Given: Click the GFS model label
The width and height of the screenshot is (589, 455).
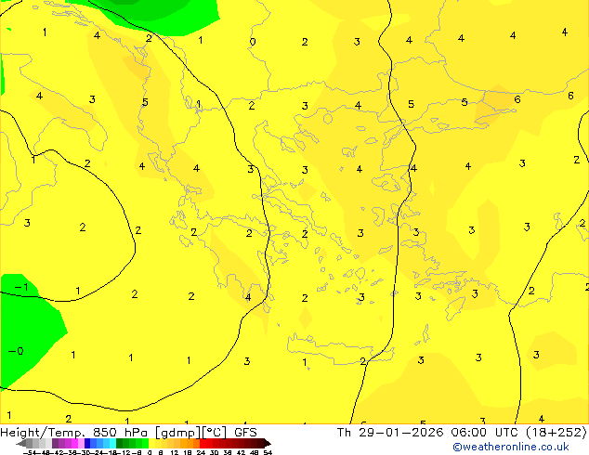Looking at the screenshot, I should [245, 432].
